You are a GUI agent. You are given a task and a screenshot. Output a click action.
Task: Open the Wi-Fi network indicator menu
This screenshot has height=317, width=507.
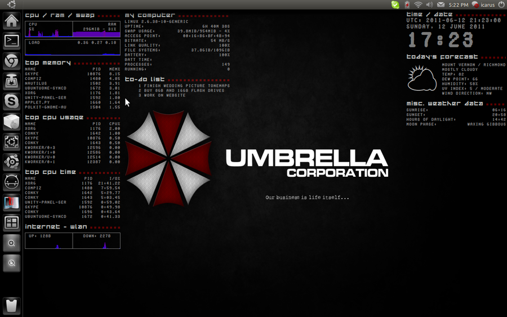pyautogui.click(x=418, y=5)
